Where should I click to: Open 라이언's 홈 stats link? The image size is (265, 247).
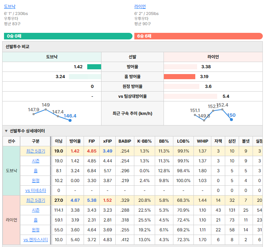[x=36, y=220]
